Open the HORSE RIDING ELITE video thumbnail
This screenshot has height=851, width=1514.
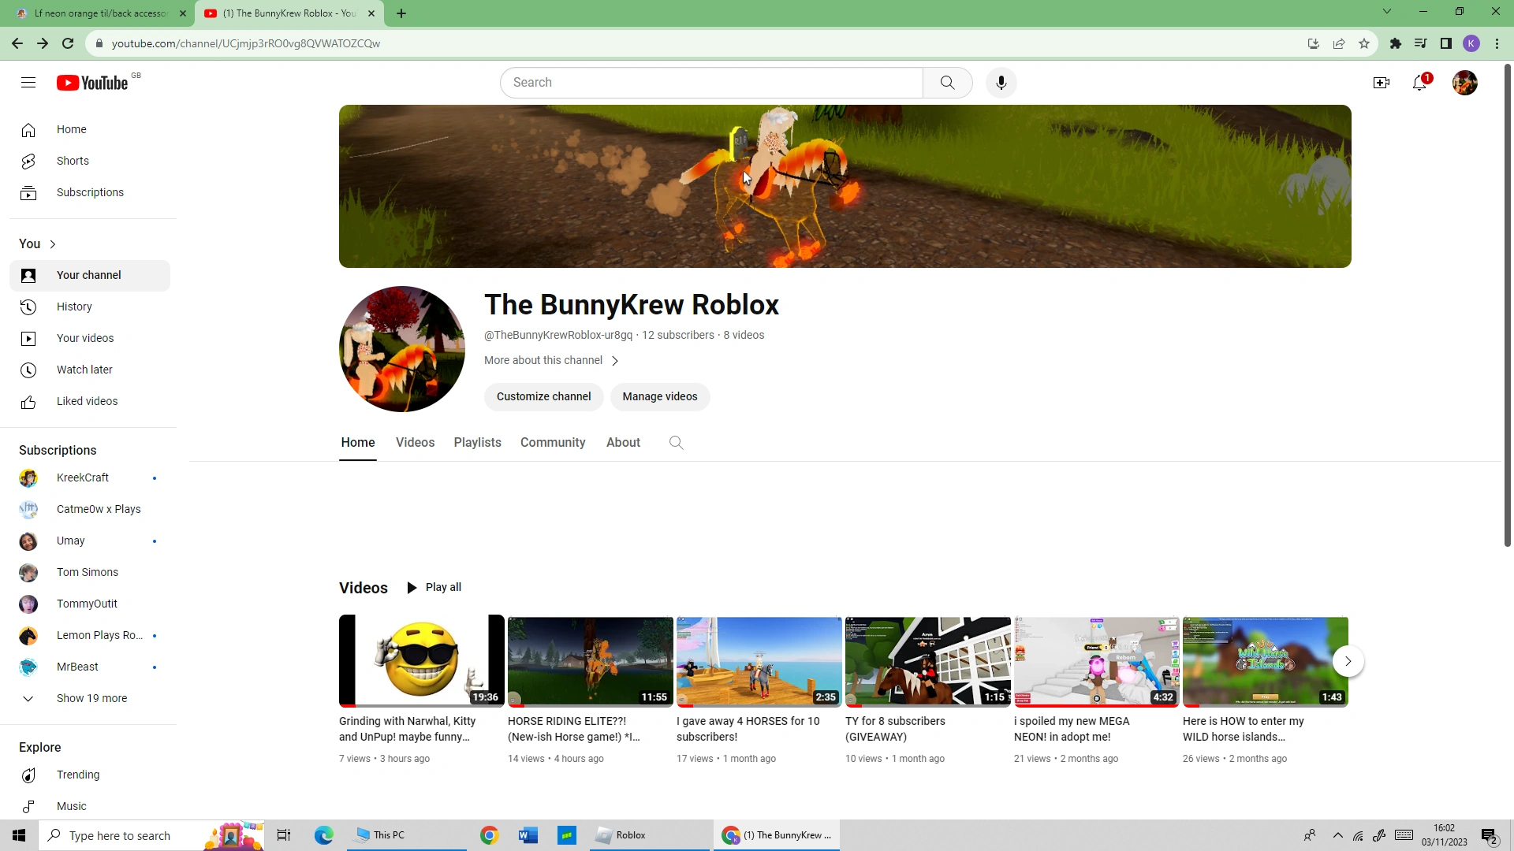[x=590, y=660]
